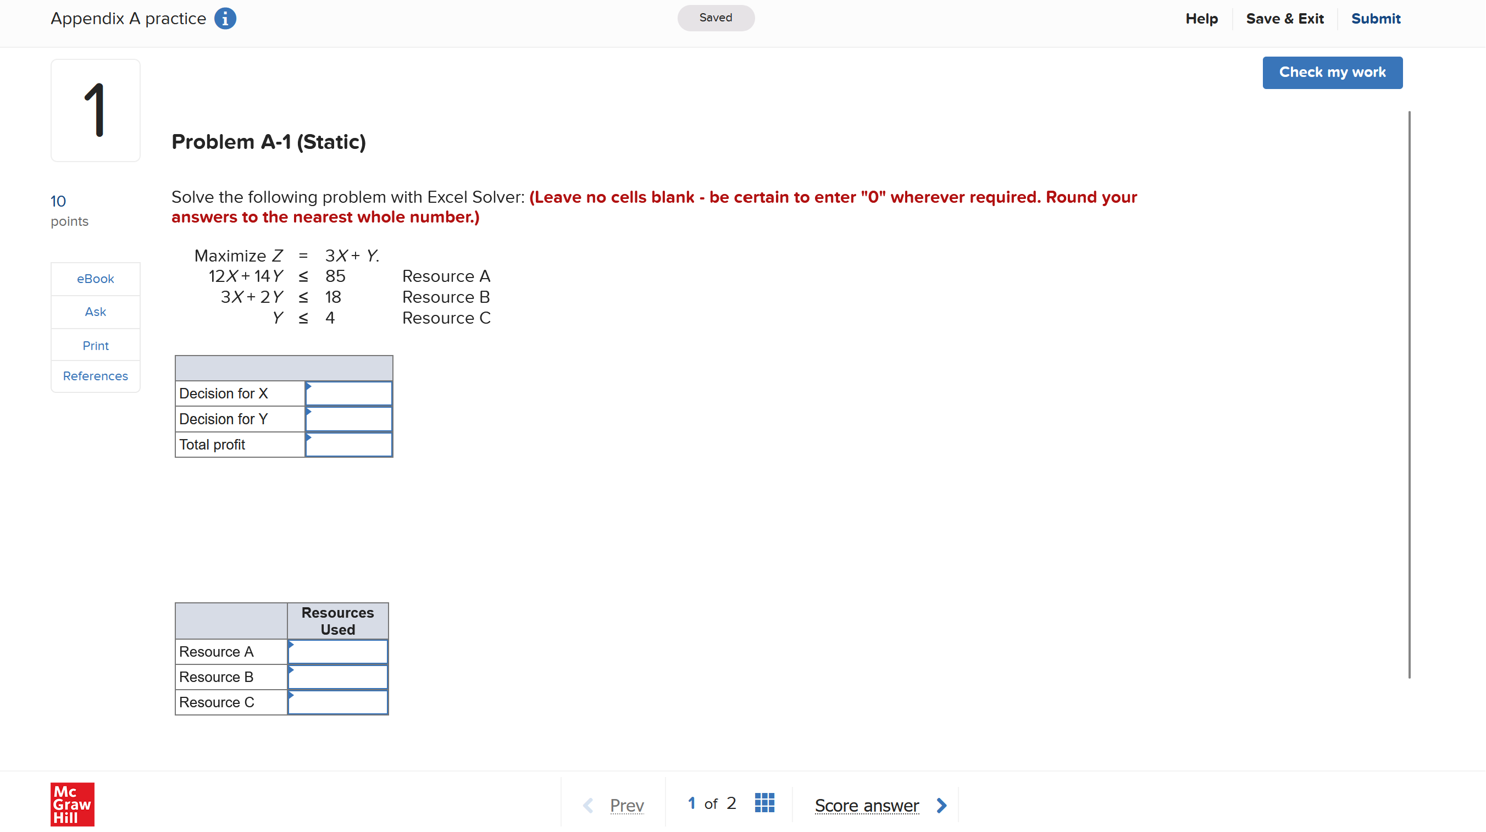This screenshot has width=1486, height=832.
Task: Click the marker on Decision for X cell
Action: coord(309,389)
